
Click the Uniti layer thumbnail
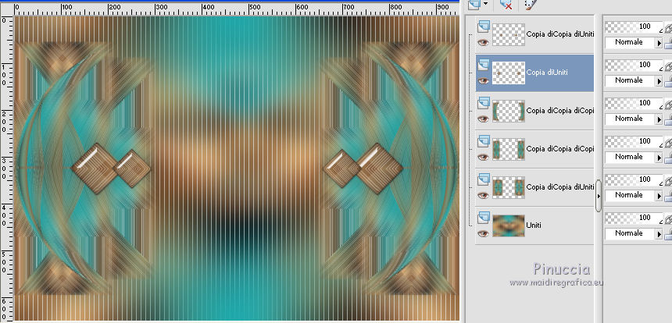(509, 225)
